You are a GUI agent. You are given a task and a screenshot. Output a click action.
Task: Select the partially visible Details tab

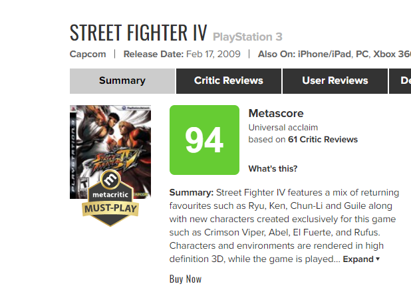pyautogui.click(x=405, y=81)
